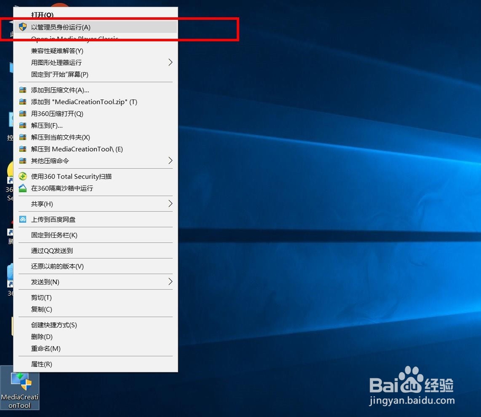Choose 添加到压缩文件(A)... entry
Screen dimensions: 481x417
point(95,90)
